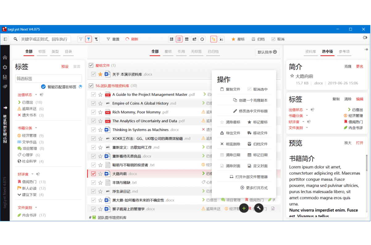Click the 刷新 refresh button
The image size is (371, 245).
pyautogui.click(x=131, y=39)
